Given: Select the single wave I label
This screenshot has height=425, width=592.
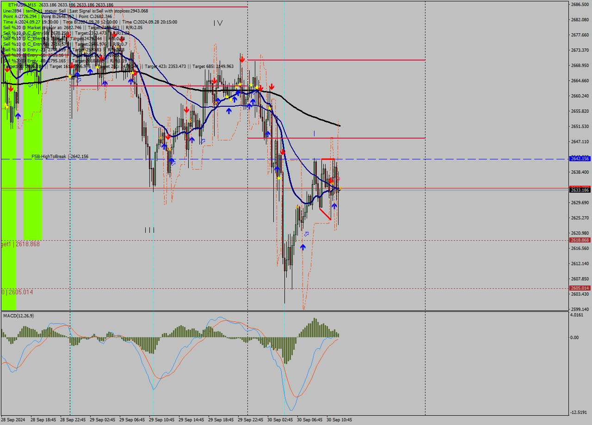Looking at the screenshot, I should tap(314, 134).
